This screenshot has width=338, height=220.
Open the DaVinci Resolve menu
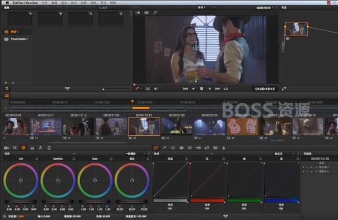click(x=25, y=3)
